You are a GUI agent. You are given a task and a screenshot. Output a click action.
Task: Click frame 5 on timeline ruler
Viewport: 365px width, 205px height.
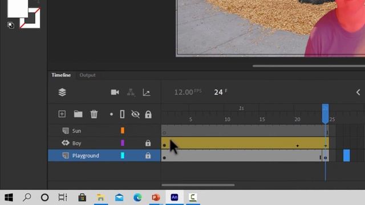coord(190,119)
